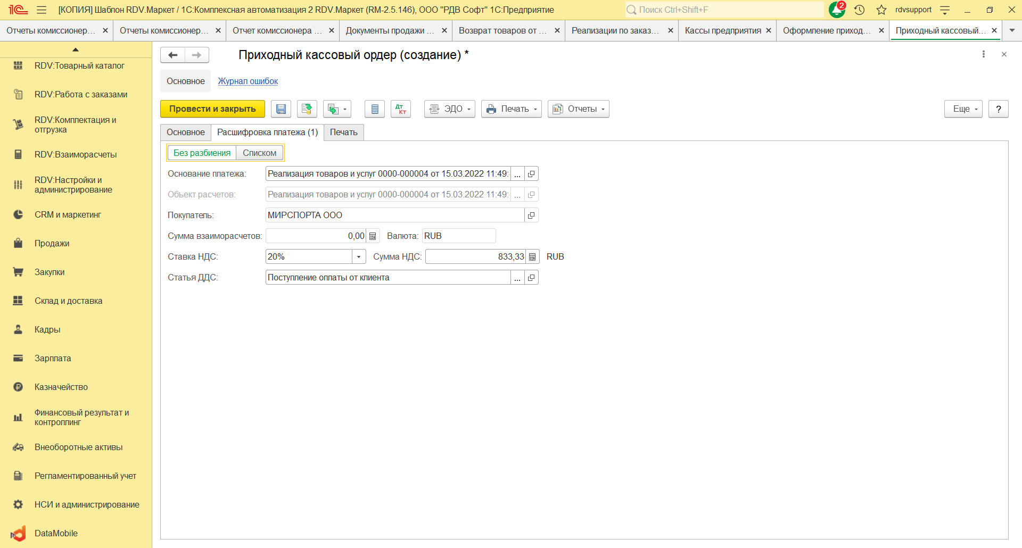Select Без разбиения mode
This screenshot has width=1022, height=548.
(x=202, y=153)
